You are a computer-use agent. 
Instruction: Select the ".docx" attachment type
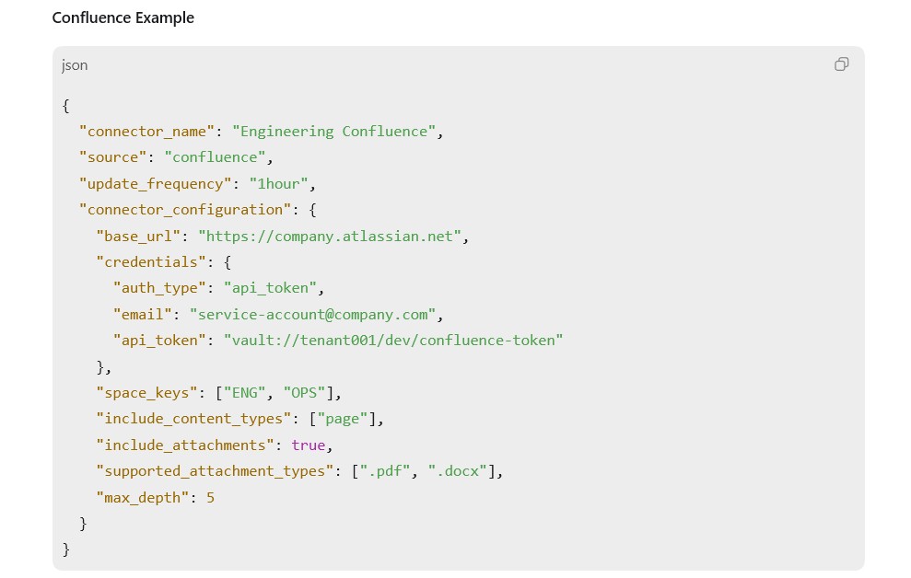coord(457,471)
